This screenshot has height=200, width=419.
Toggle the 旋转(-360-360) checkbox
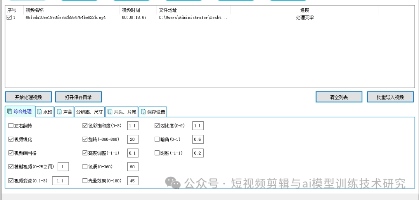pos(85,139)
